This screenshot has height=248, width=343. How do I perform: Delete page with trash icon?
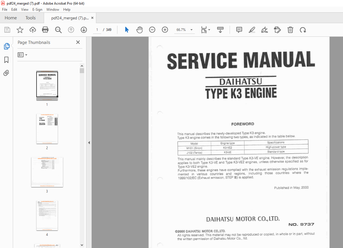[290, 30]
